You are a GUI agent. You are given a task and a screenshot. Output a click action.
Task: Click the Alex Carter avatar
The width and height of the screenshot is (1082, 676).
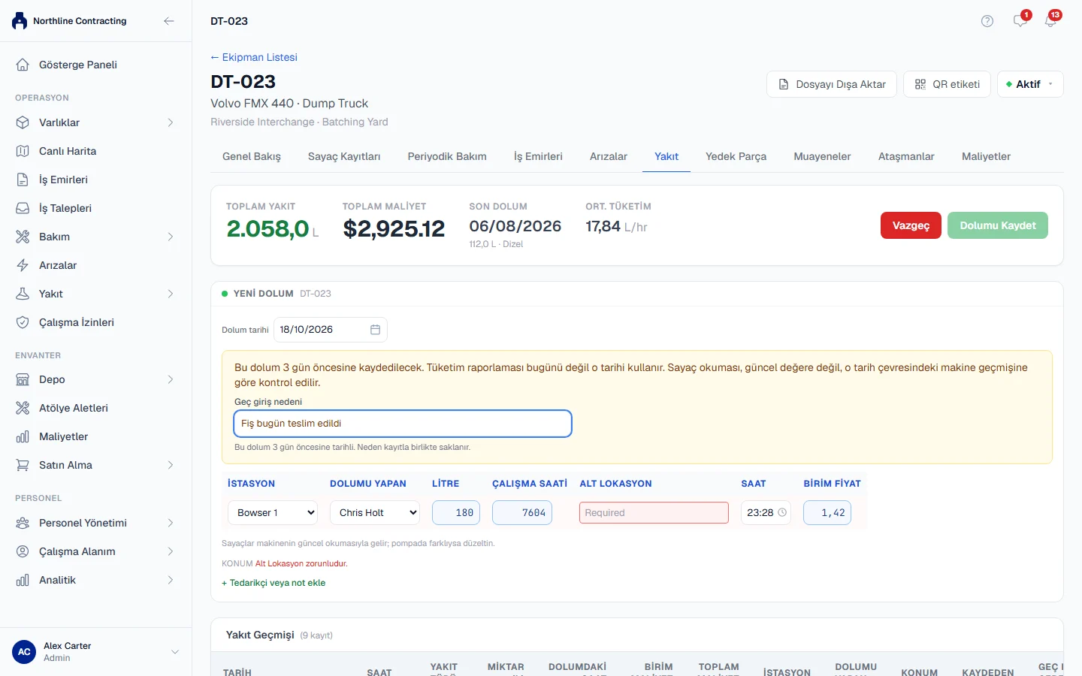tap(24, 652)
